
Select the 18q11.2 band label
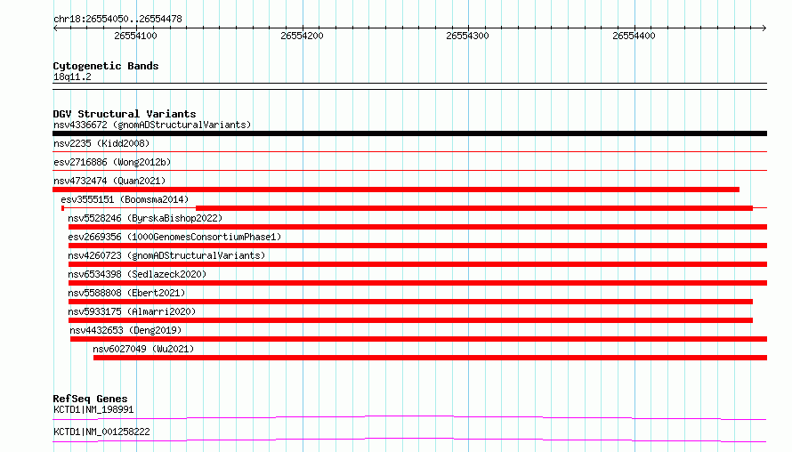click(72, 77)
